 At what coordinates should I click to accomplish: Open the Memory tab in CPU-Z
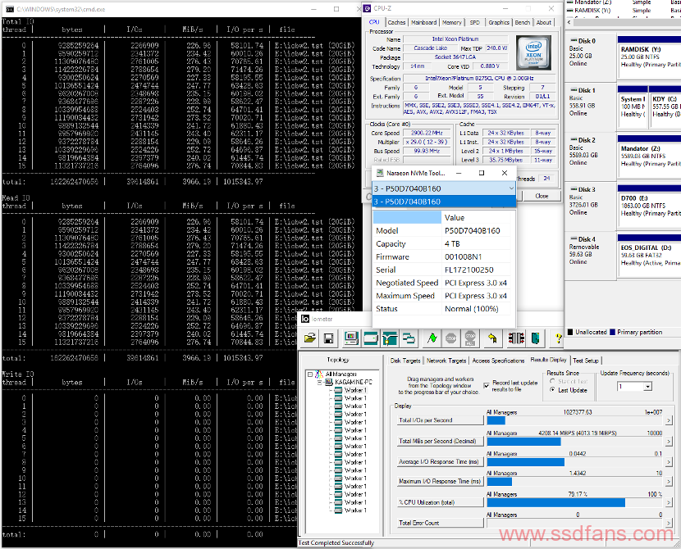pyautogui.click(x=452, y=23)
